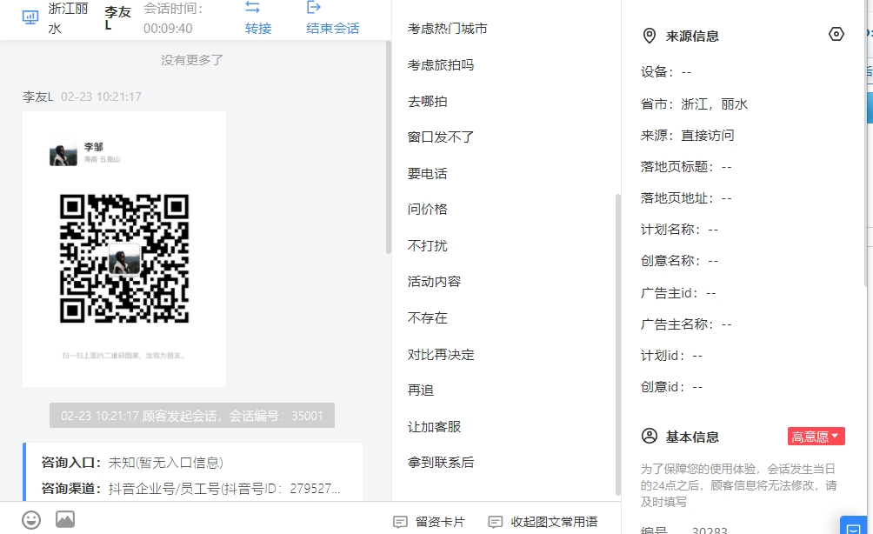
Task: Click sender name 李友L above the message
Action: (38, 97)
